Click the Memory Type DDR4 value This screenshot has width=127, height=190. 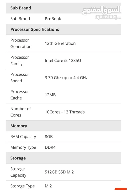(50, 147)
